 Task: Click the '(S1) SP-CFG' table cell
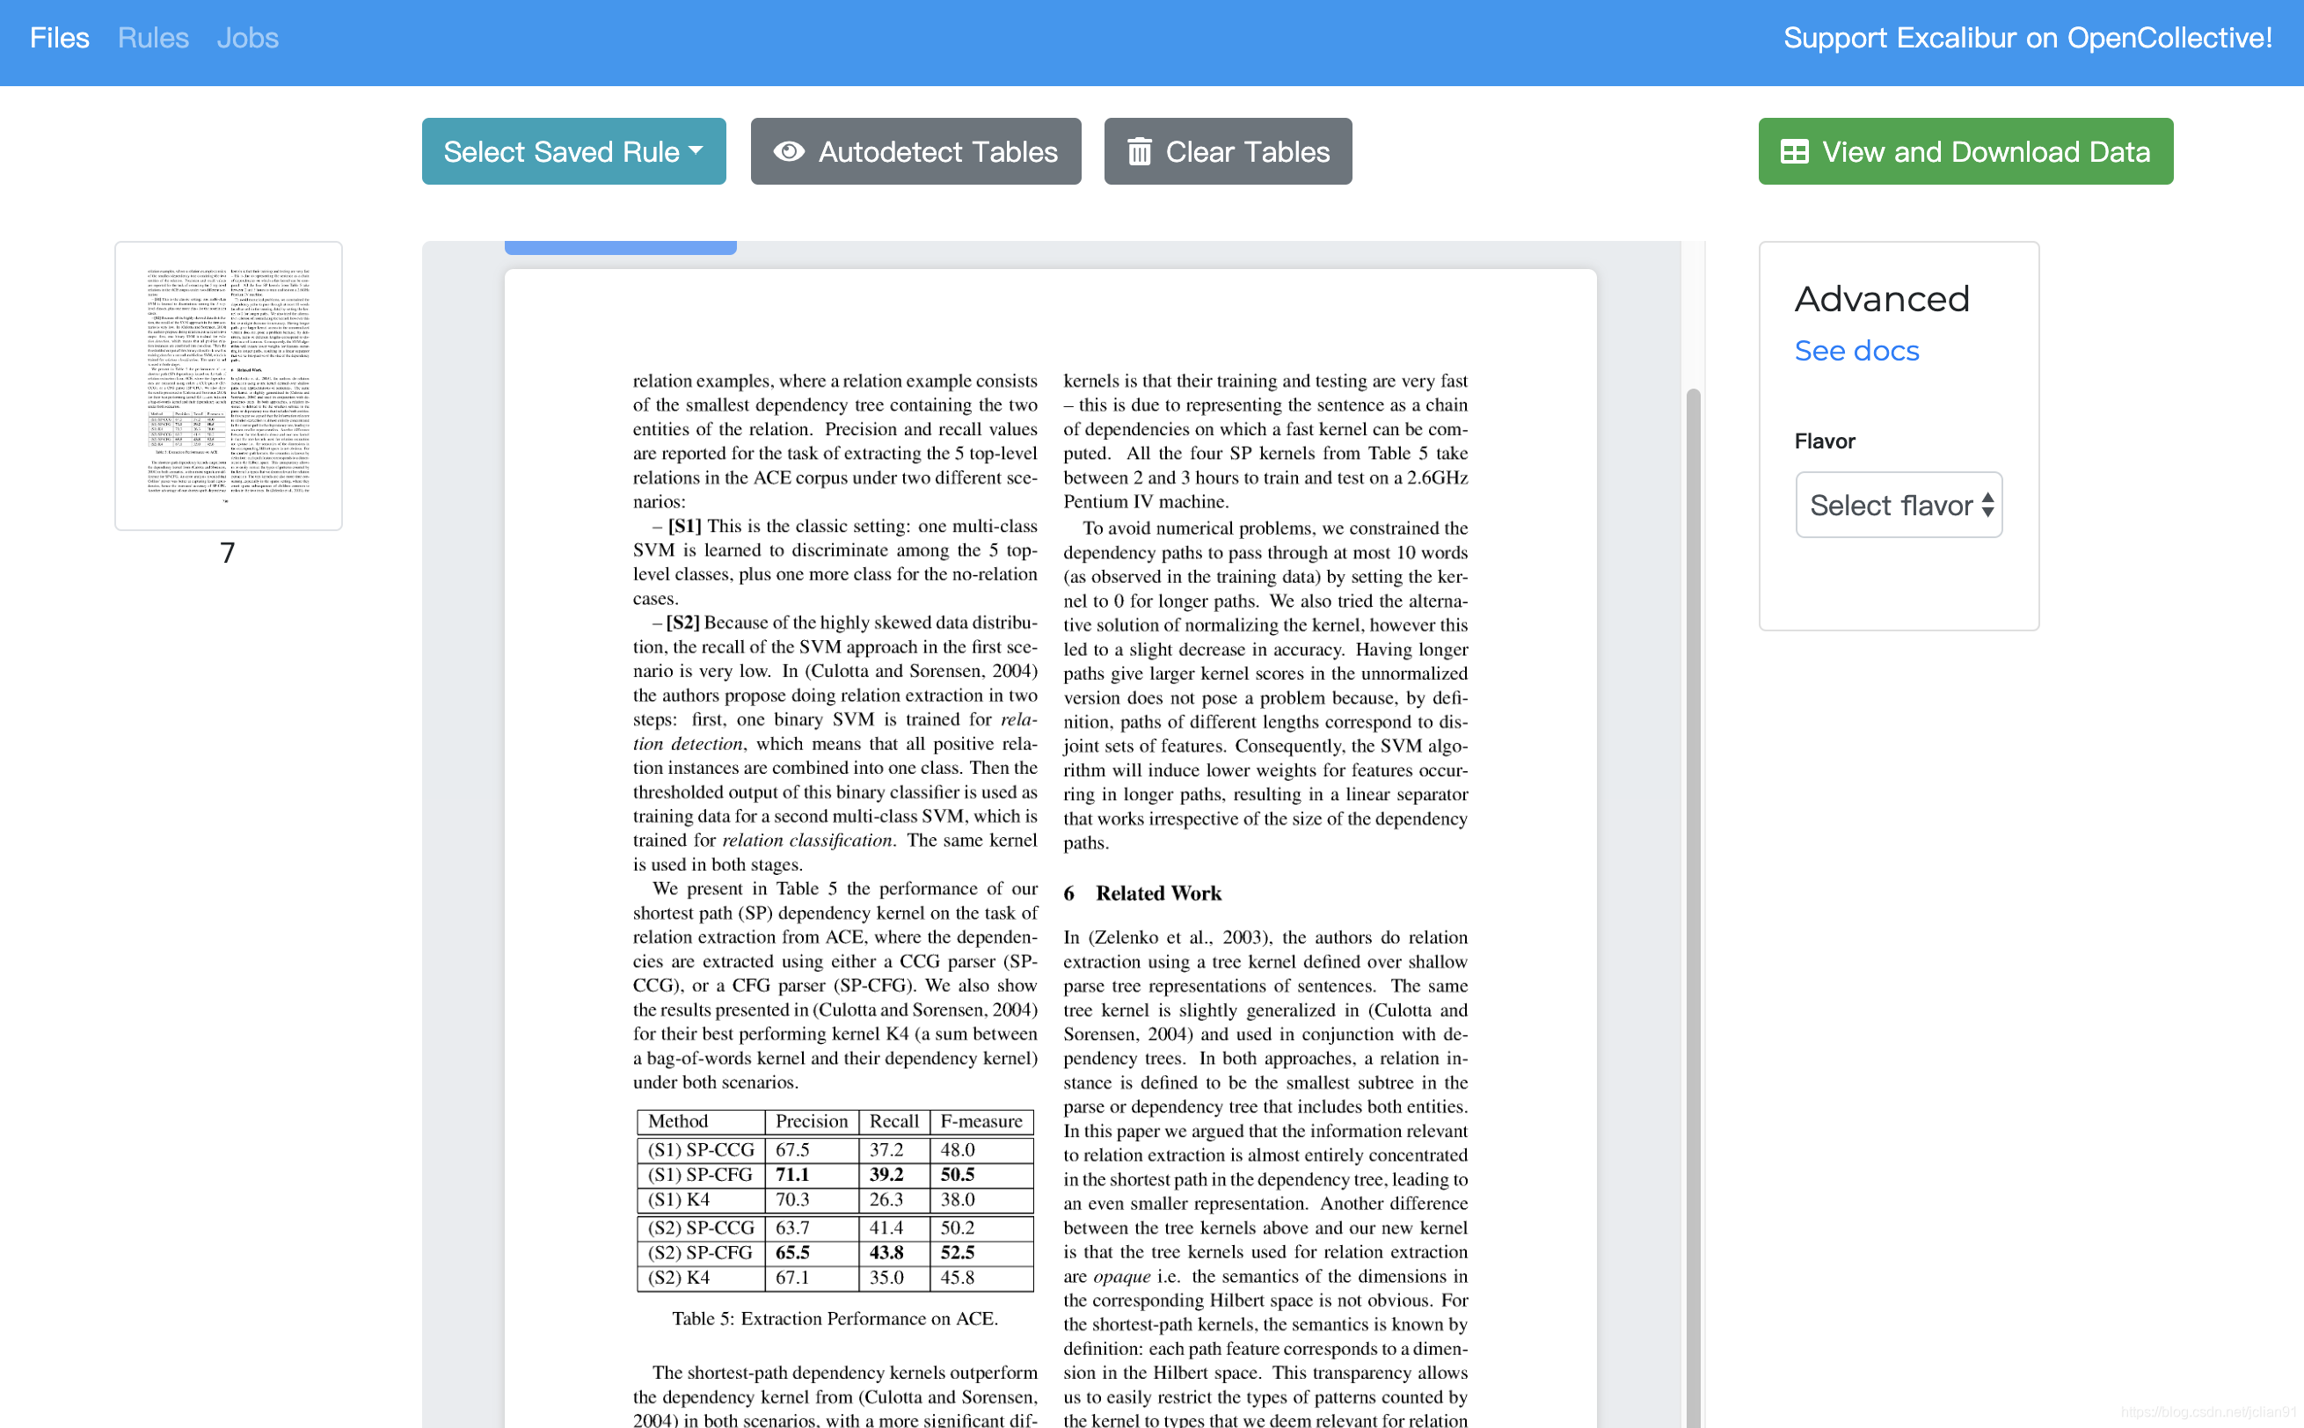701,1174
